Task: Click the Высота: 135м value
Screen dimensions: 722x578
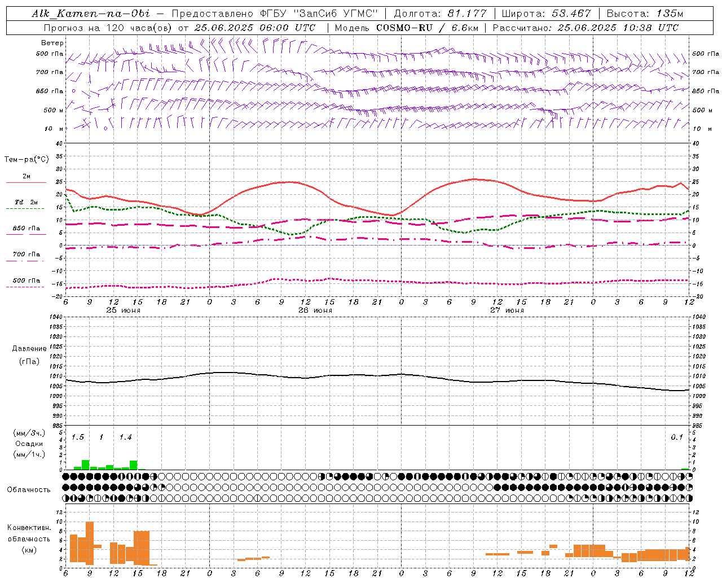Action: tap(645, 14)
